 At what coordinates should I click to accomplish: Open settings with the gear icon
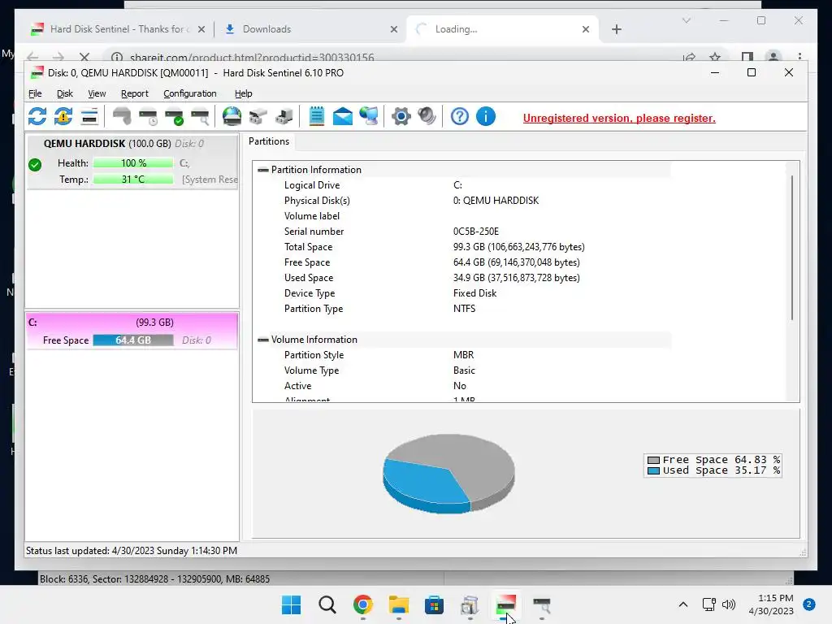pyautogui.click(x=401, y=116)
